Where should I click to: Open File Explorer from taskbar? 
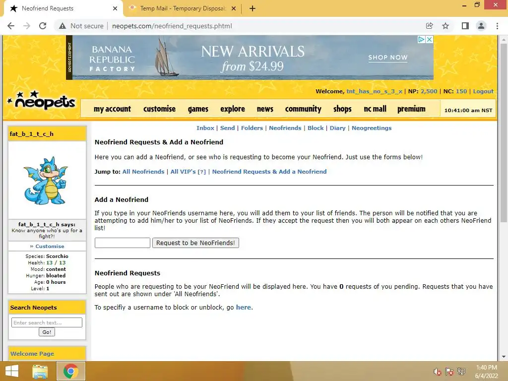(x=40, y=371)
